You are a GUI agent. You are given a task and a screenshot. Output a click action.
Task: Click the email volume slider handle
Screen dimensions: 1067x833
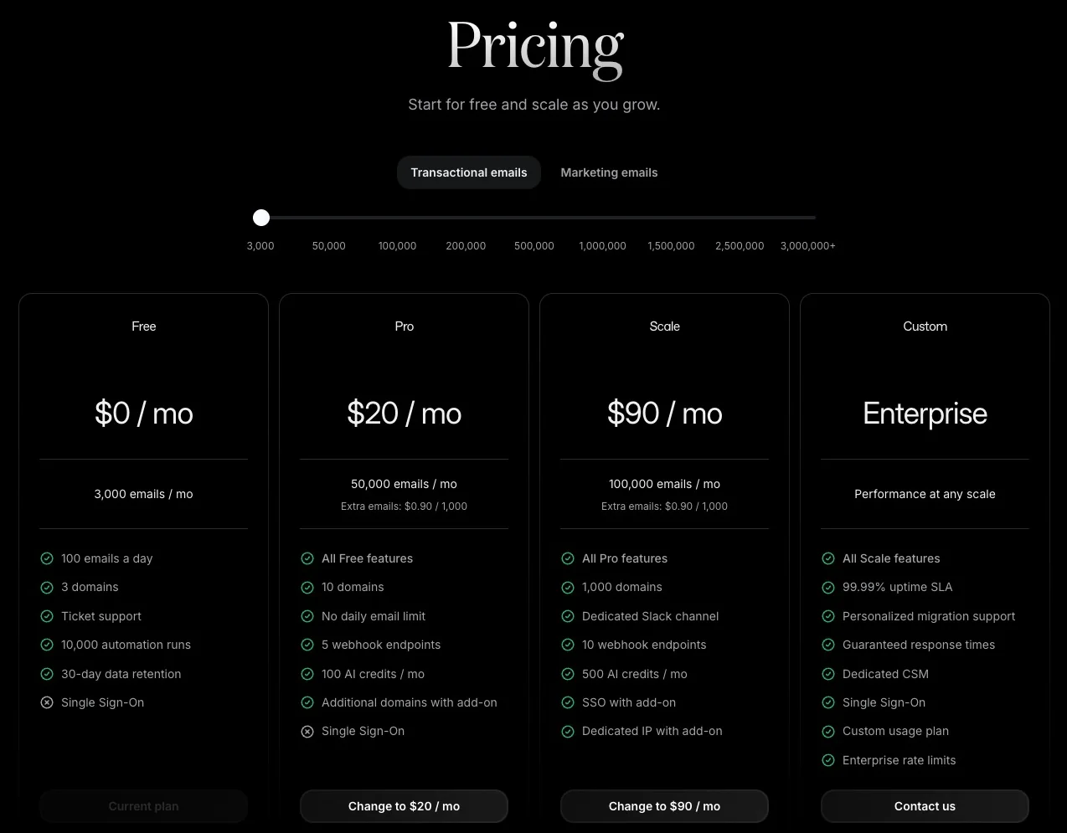pyautogui.click(x=261, y=218)
